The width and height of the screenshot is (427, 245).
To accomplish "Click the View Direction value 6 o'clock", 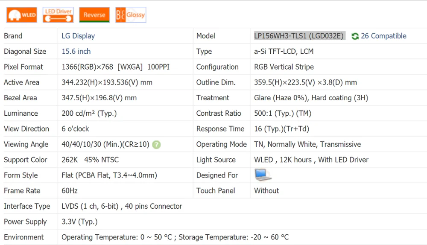I will coord(75,129).
